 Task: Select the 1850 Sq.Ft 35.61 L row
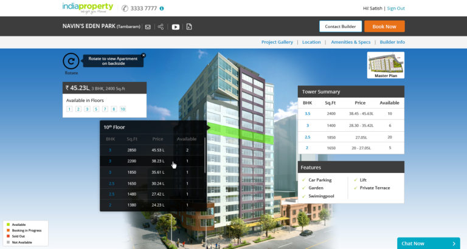(152, 172)
